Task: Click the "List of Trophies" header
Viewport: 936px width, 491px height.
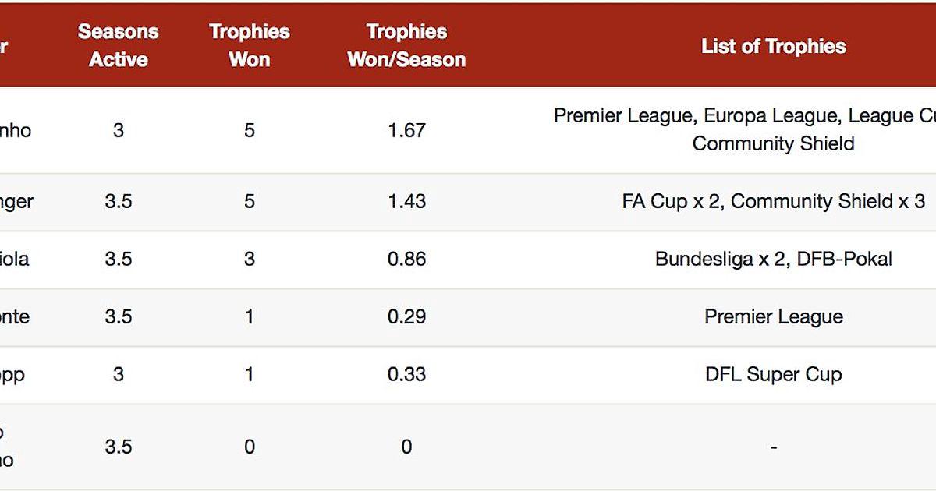Action: tap(773, 46)
